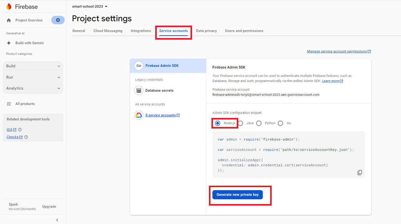Click external link icon beside Learn more
This screenshot has height=224, width=401.
pos(341,81)
